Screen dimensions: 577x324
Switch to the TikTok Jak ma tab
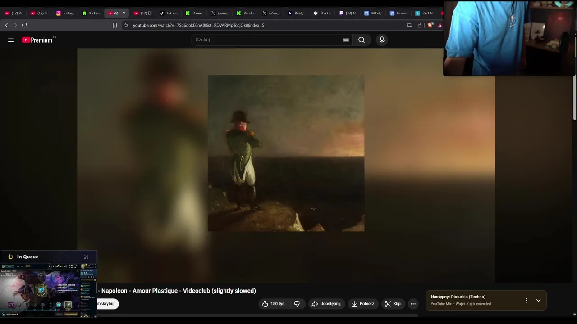click(169, 13)
